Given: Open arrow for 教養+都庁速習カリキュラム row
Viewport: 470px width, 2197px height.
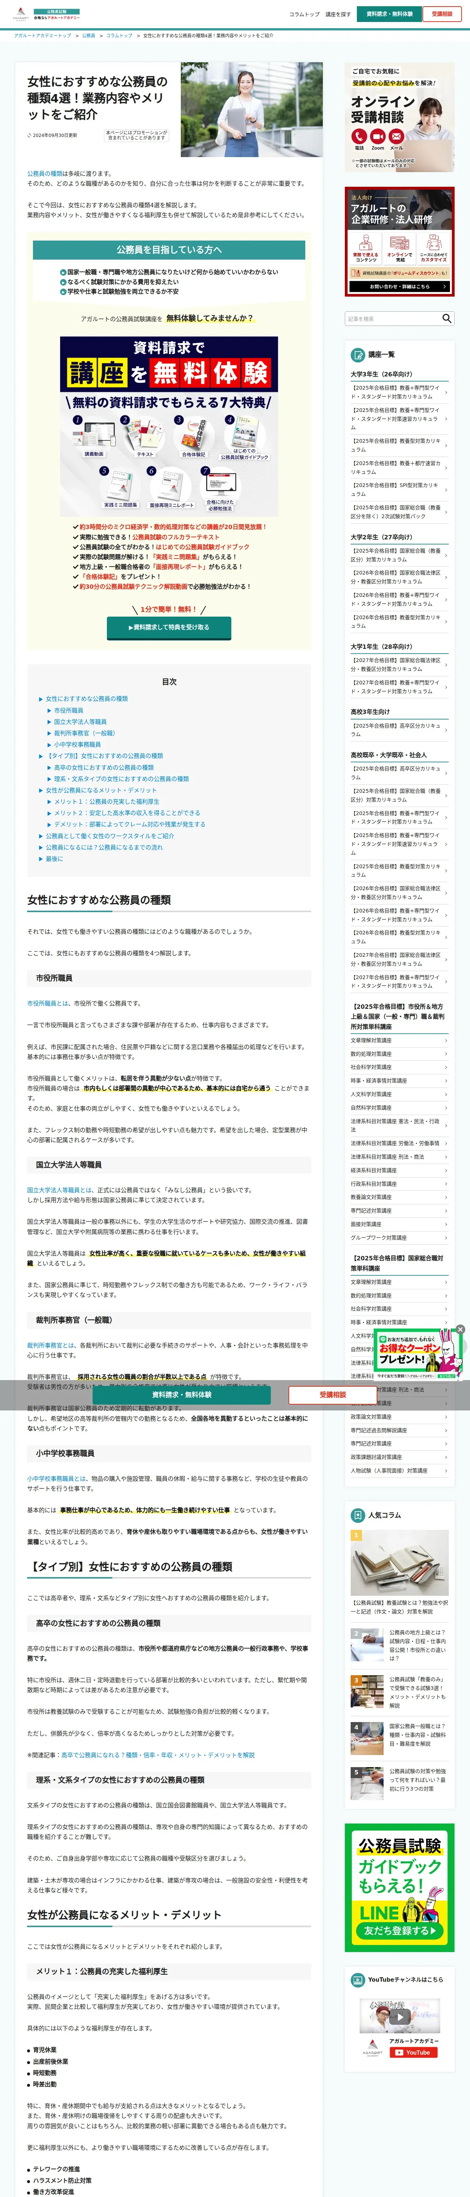Looking at the screenshot, I should 446,467.
